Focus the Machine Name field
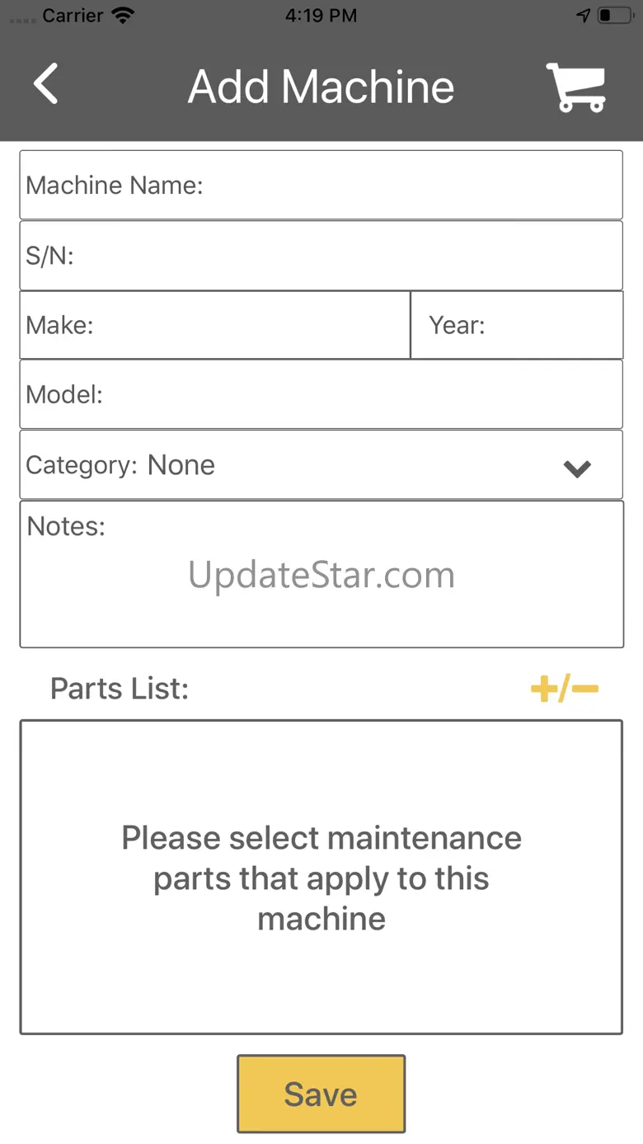Screen dimensions: 643x1144 (321, 185)
